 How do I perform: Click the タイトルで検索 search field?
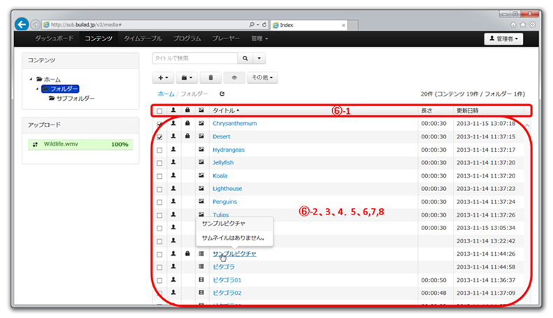195,58
